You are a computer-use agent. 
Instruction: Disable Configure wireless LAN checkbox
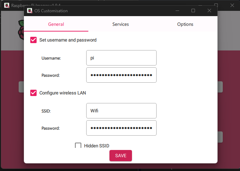pyautogui.click(x=33, y=93)
